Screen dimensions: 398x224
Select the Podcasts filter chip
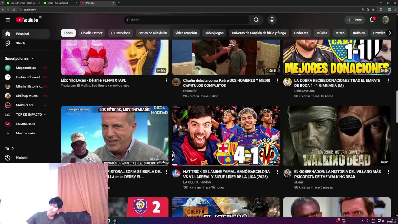click(x=301, y=33)
